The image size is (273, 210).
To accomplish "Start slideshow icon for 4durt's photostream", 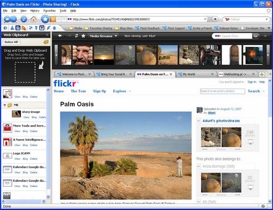I will 250,143.
